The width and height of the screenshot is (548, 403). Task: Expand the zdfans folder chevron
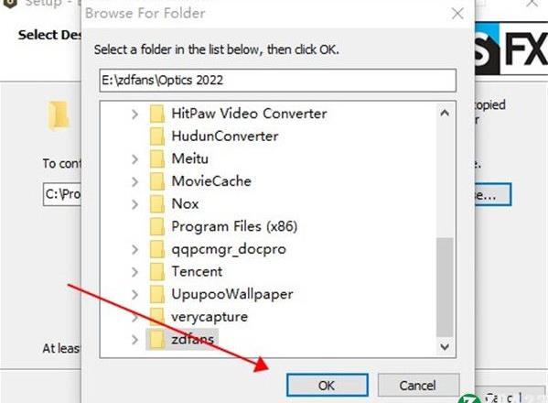134,339
